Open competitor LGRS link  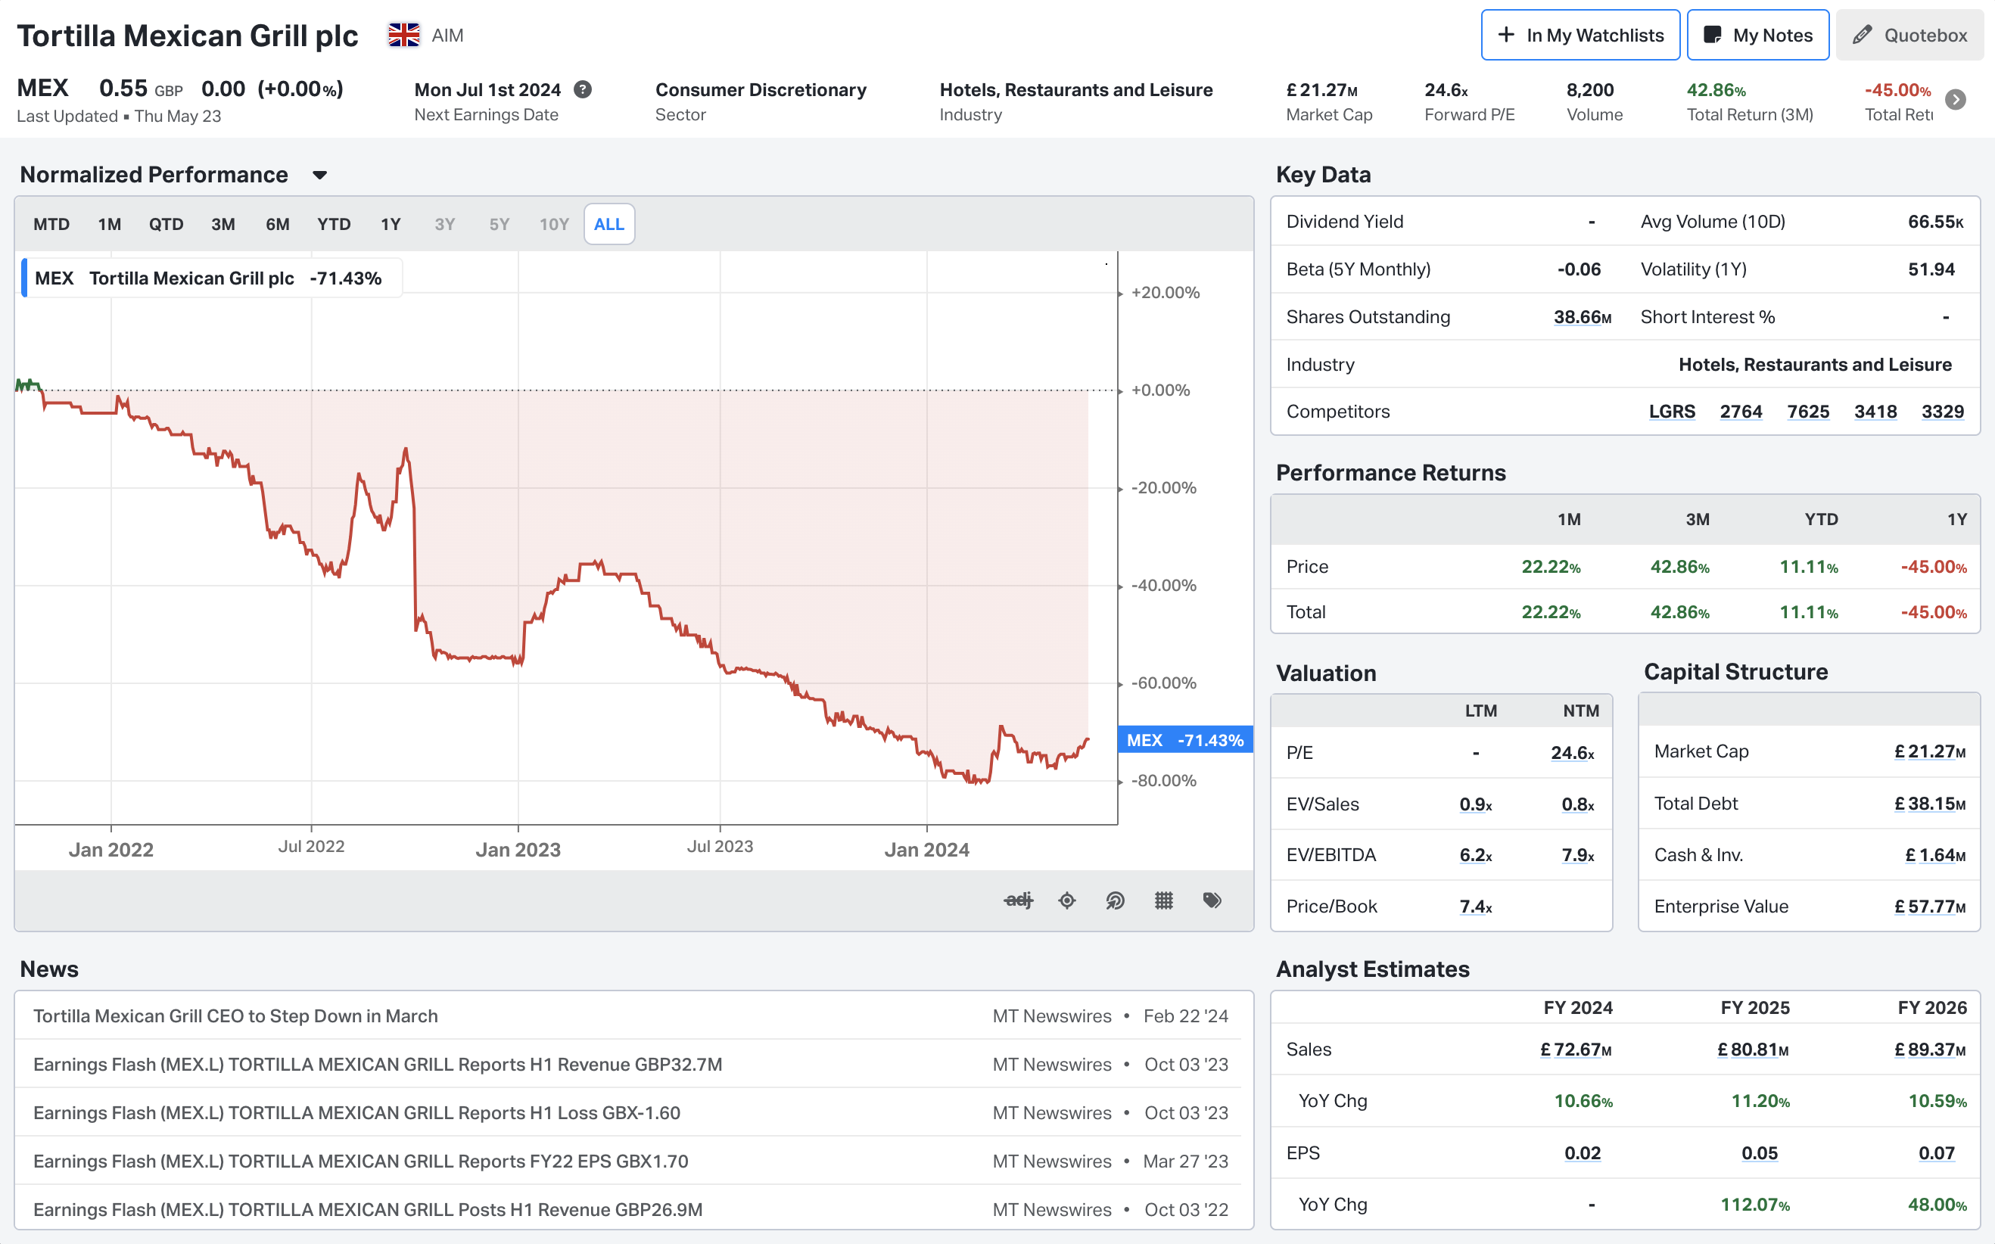click(1672, 412)
